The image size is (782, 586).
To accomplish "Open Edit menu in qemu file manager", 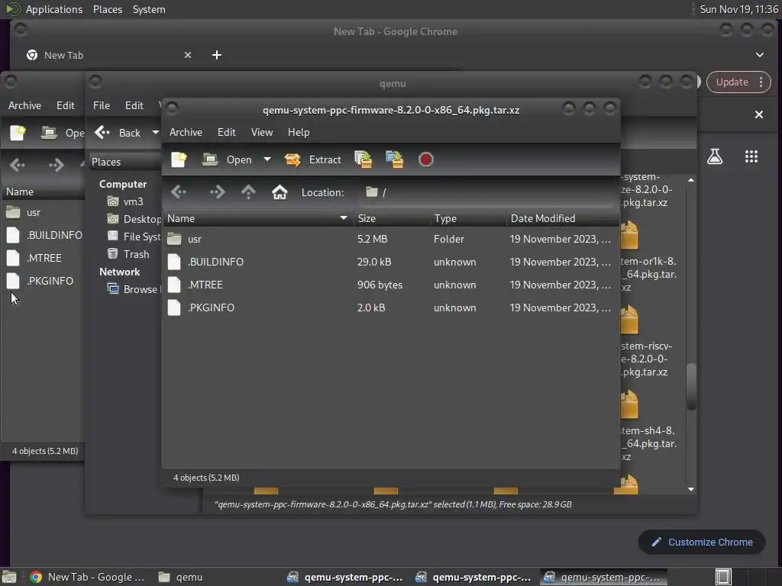I will point(134,105).
